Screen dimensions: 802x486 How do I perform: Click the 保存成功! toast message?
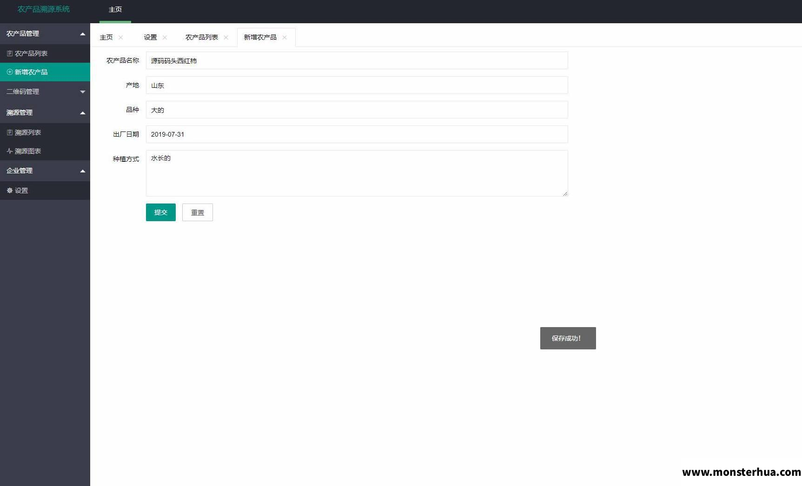click(568, 338)
